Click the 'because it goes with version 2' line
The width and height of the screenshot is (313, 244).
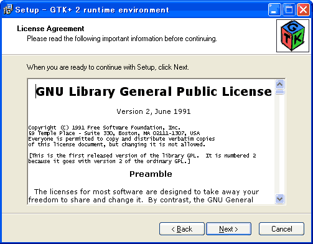[110, 161]
